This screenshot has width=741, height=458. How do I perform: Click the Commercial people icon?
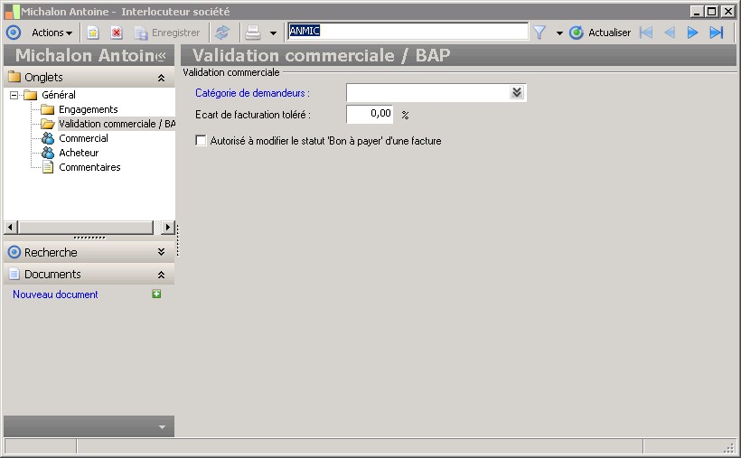(x=48, y=138)
